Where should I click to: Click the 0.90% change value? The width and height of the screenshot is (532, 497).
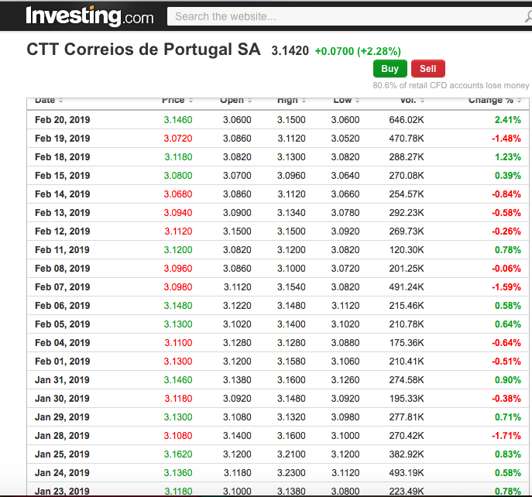pyautogui.click(x=507, y=380)
